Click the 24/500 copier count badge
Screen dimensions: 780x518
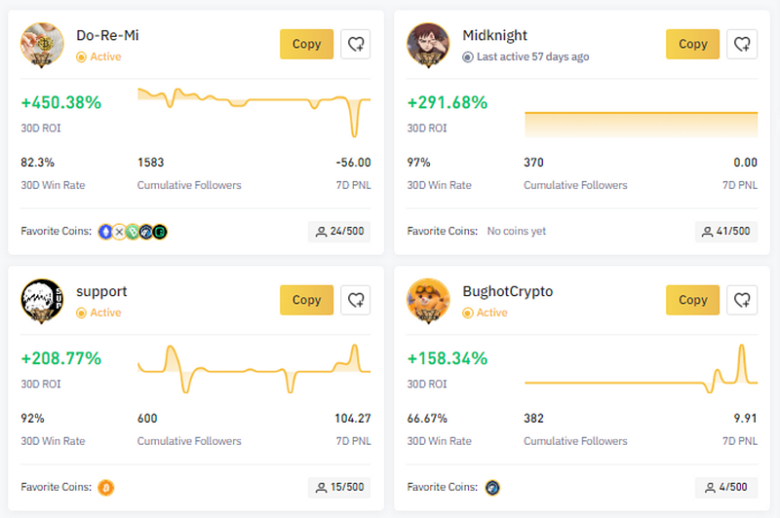(x=339, y=232)
